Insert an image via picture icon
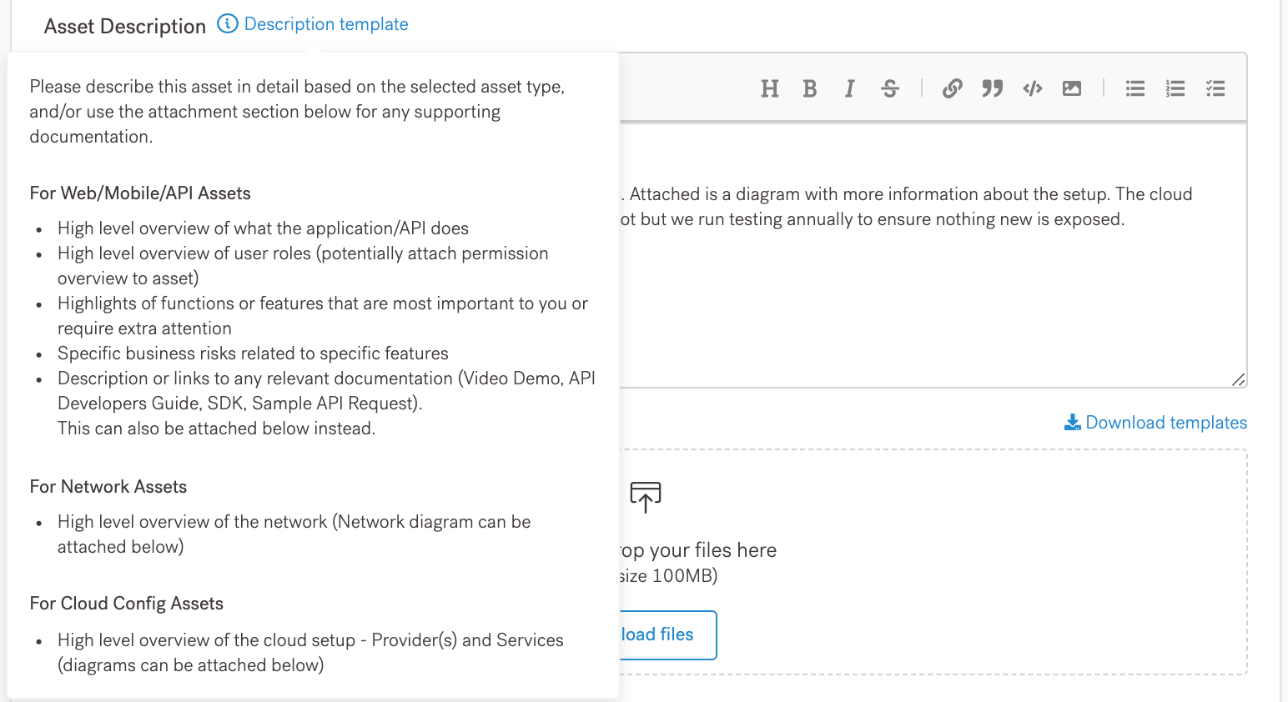Screen dimensions: 1288x702 click(x=1072, y=88)
